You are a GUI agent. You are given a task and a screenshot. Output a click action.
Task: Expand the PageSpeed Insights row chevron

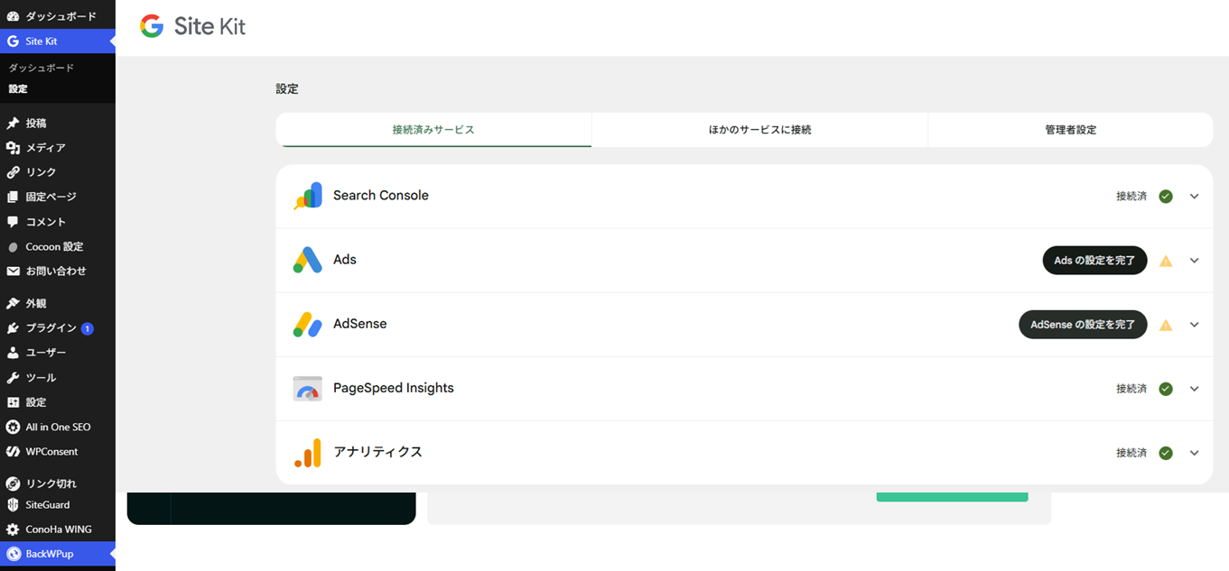1194,389
